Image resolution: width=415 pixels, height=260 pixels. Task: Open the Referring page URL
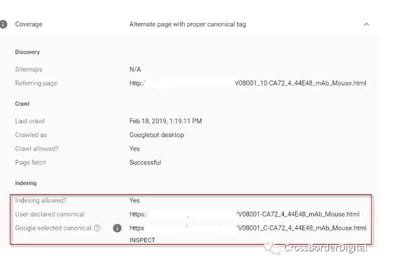point(248,84)
